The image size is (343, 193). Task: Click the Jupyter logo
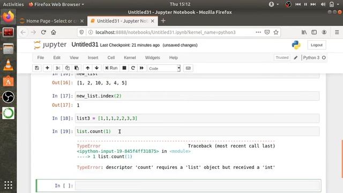click(50, 44)
